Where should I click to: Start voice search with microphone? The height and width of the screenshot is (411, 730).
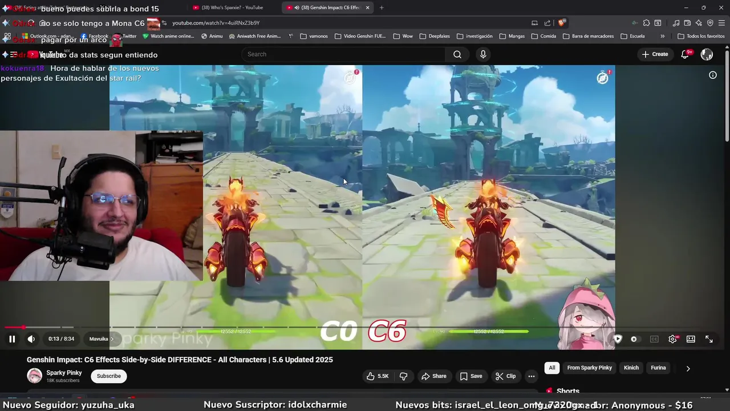483,54
